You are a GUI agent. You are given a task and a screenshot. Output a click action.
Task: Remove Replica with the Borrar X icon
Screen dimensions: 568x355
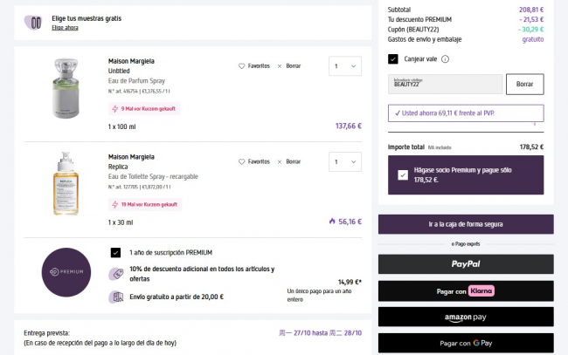pyautogui.click(x=280, y=161)
